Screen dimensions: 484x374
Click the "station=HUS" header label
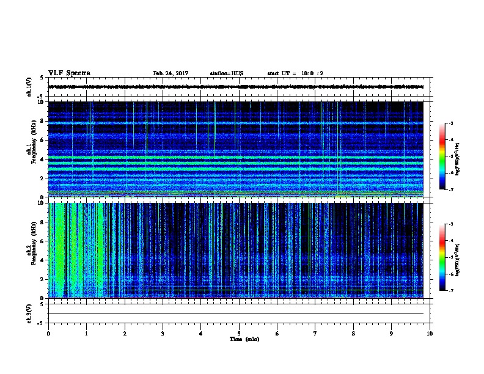coord(227,73)
